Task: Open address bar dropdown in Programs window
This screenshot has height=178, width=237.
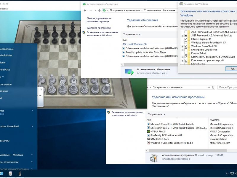Action: 209,88
